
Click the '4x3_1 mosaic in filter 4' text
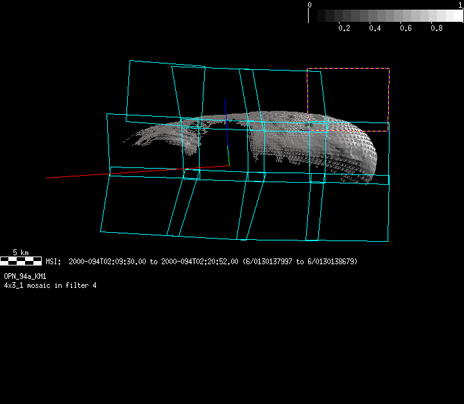pos(50,285)
